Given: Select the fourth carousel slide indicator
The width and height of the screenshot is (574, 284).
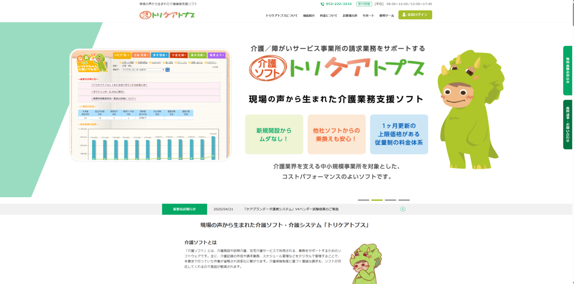Looking at the screenshot, I should (404, 200).
